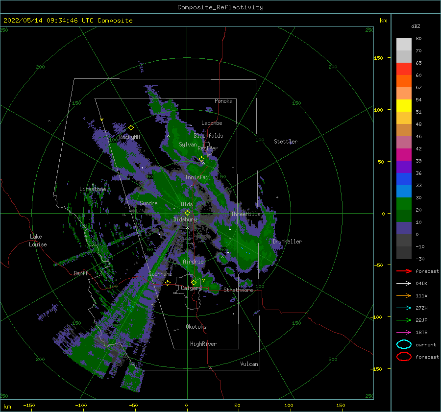Click the Didsbury city label
The width and height of the screenshot is (441, 412).
point(185,219)
